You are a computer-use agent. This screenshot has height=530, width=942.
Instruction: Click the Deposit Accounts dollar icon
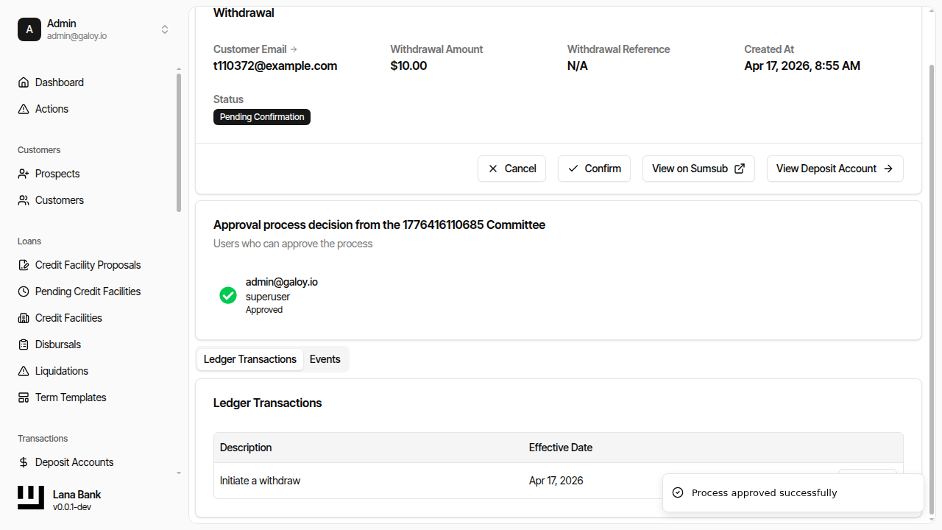click(x=24, y=462)
